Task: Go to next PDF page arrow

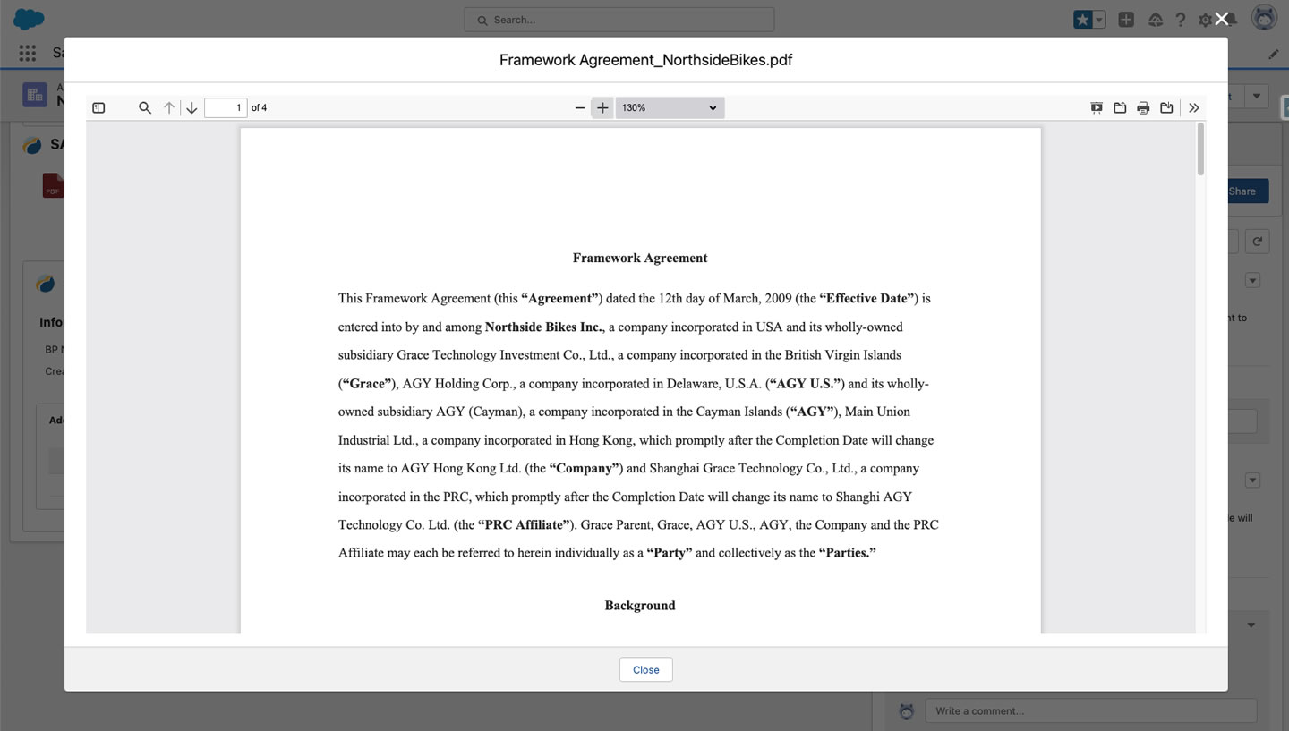Action: [x=192, y=107]
